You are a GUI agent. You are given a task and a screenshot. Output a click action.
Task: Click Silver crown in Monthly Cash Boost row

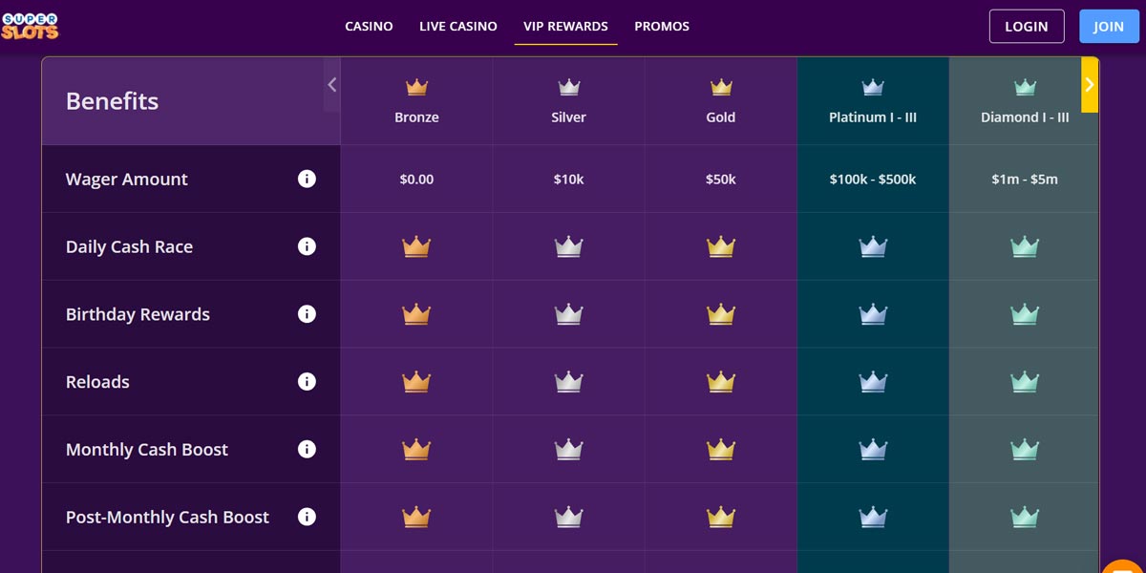569,449
